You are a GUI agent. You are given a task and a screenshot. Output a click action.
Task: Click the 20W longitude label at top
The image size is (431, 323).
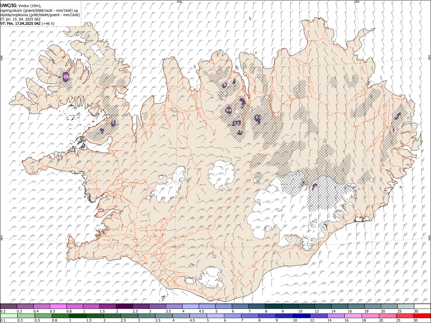coord(179,2)
